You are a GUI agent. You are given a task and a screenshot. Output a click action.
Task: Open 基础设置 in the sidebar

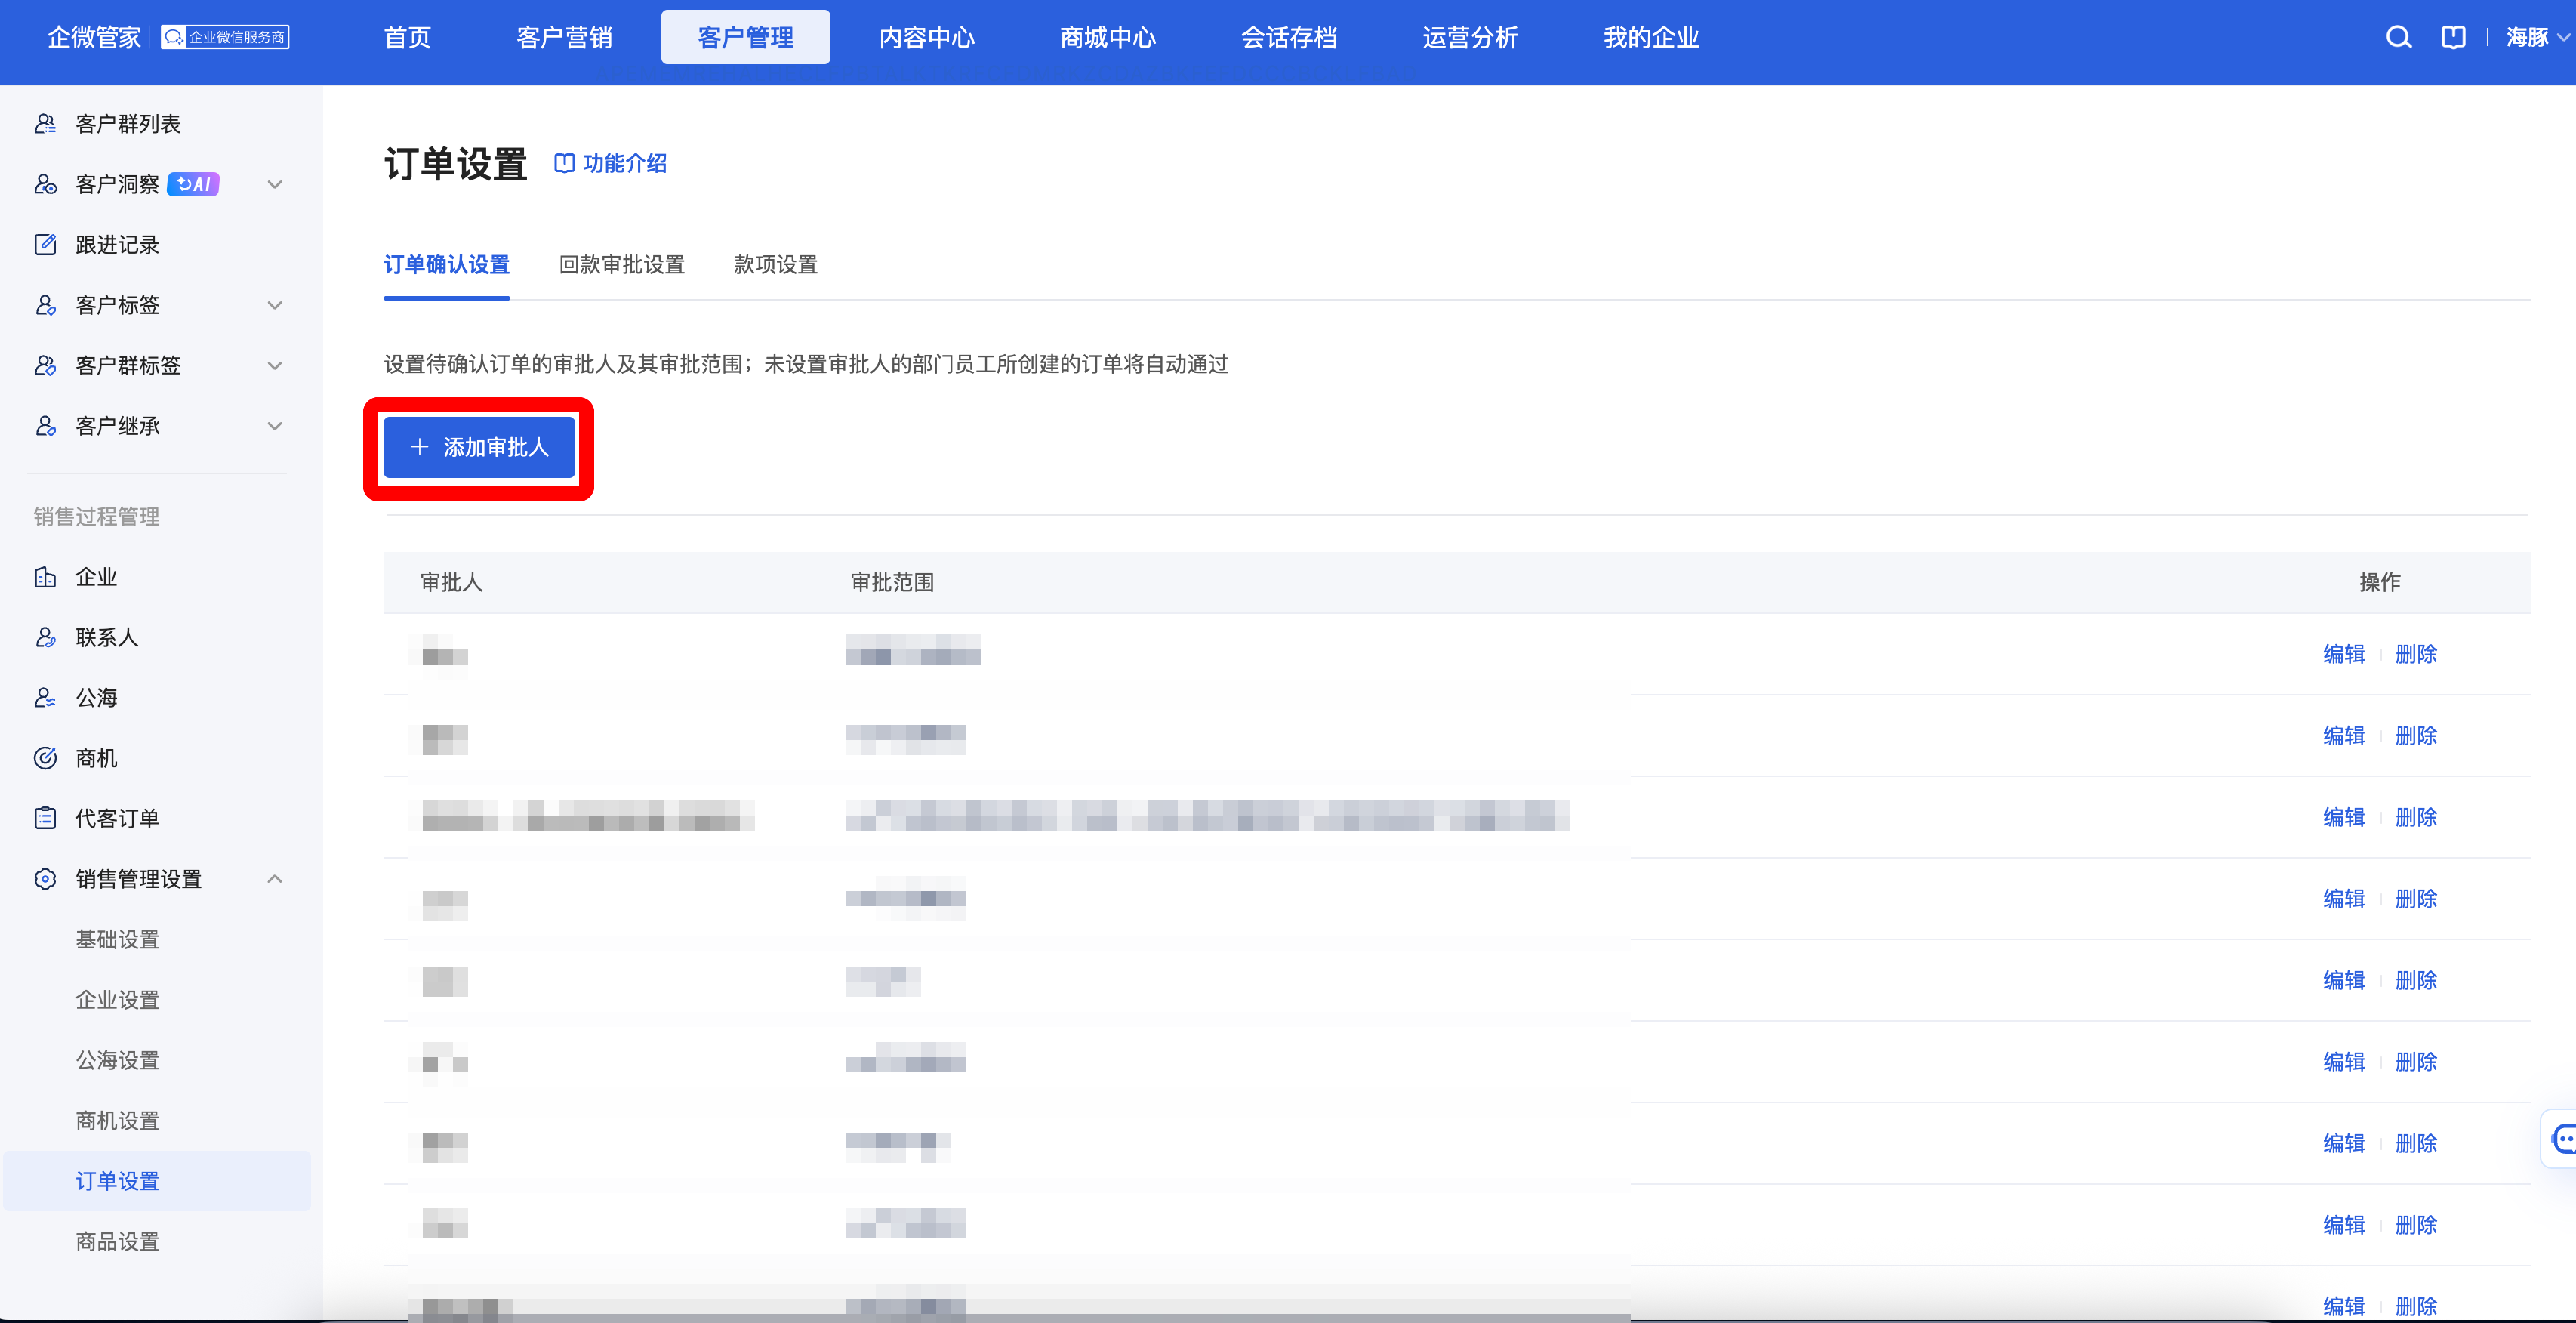(118, 939)
